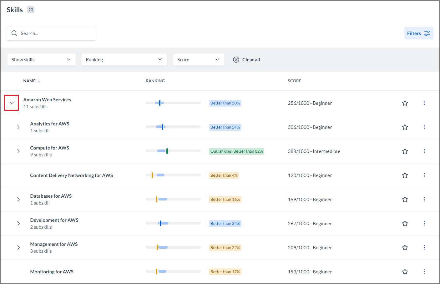440x284 pixels.
Task: Expand Compute for AWS subskills
Action: (x=18, y=151)
